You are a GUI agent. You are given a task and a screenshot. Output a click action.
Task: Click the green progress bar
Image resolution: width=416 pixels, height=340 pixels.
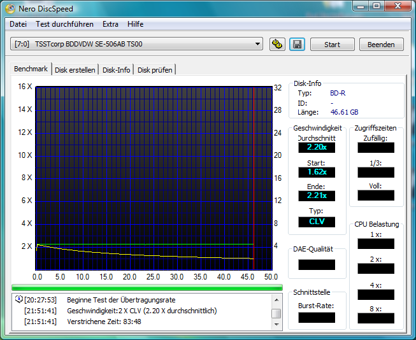click(x=147, y=288)
